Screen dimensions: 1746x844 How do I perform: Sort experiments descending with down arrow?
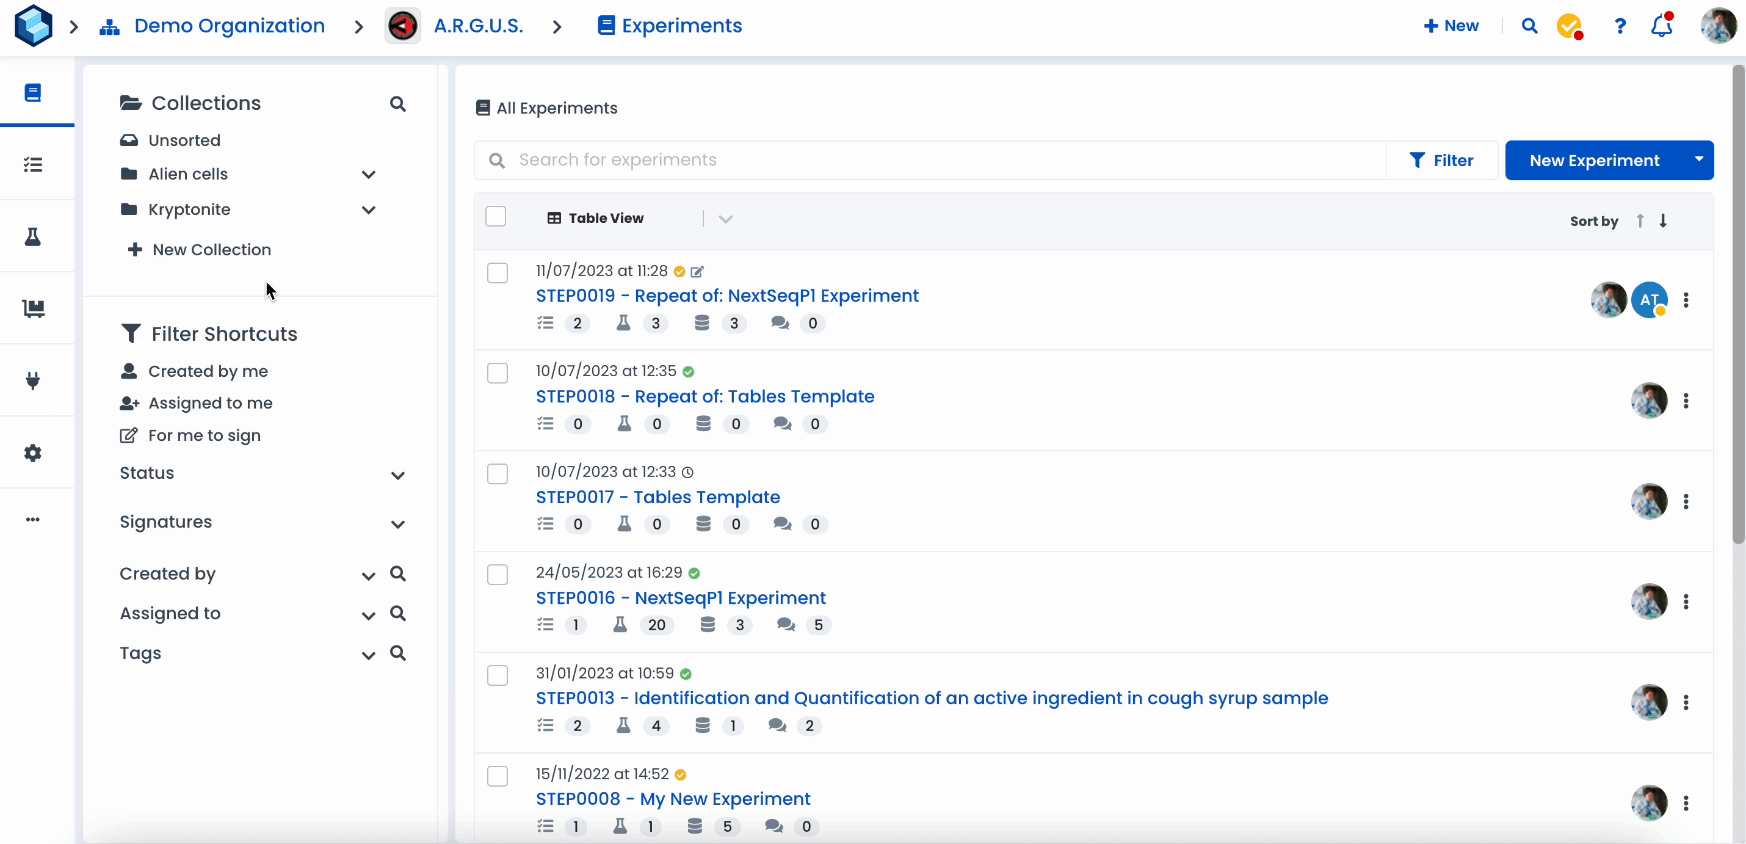click(1664, 220)
